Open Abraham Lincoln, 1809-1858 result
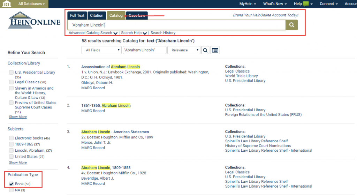The image size is (357, 196). [x=106, y=167]
